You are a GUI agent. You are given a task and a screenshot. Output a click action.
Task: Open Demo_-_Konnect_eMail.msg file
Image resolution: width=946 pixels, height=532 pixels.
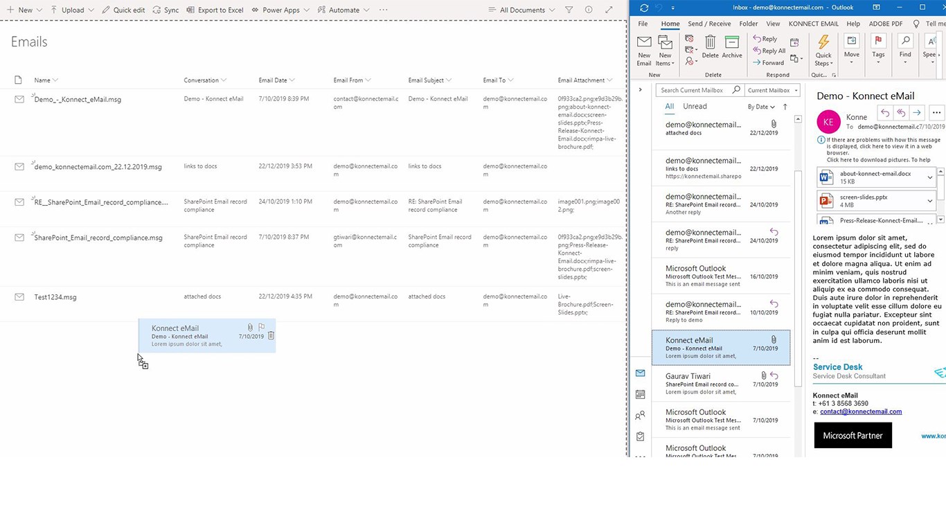(x=78, y=100)
